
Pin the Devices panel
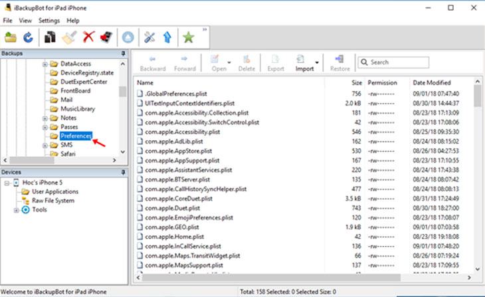(123, 172)
